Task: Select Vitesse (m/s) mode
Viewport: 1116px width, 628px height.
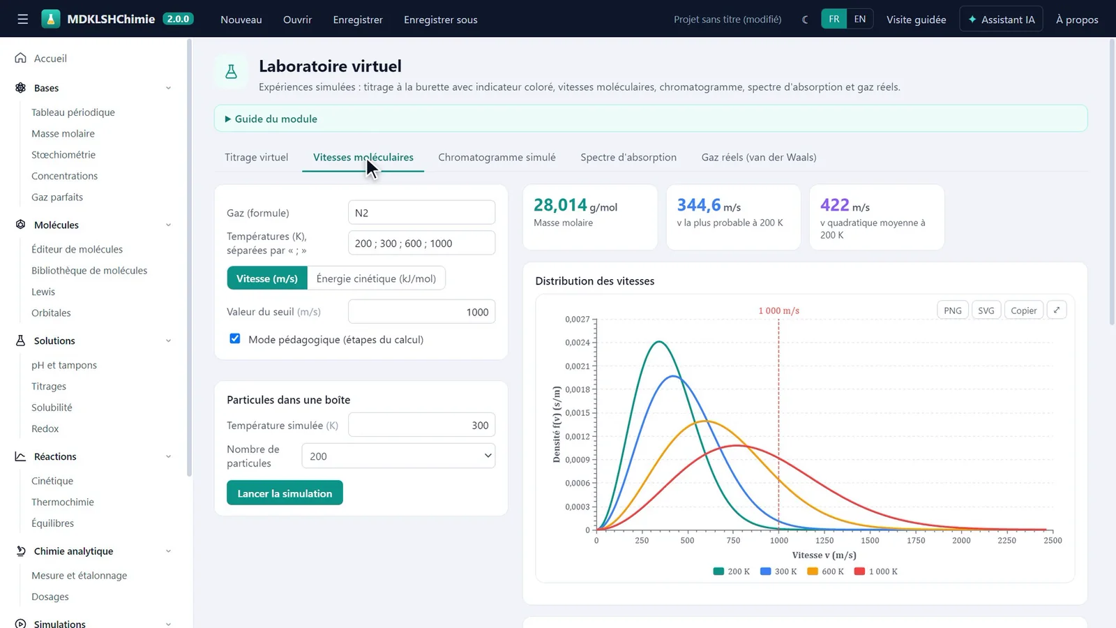Action: click(x=267, y=278)
